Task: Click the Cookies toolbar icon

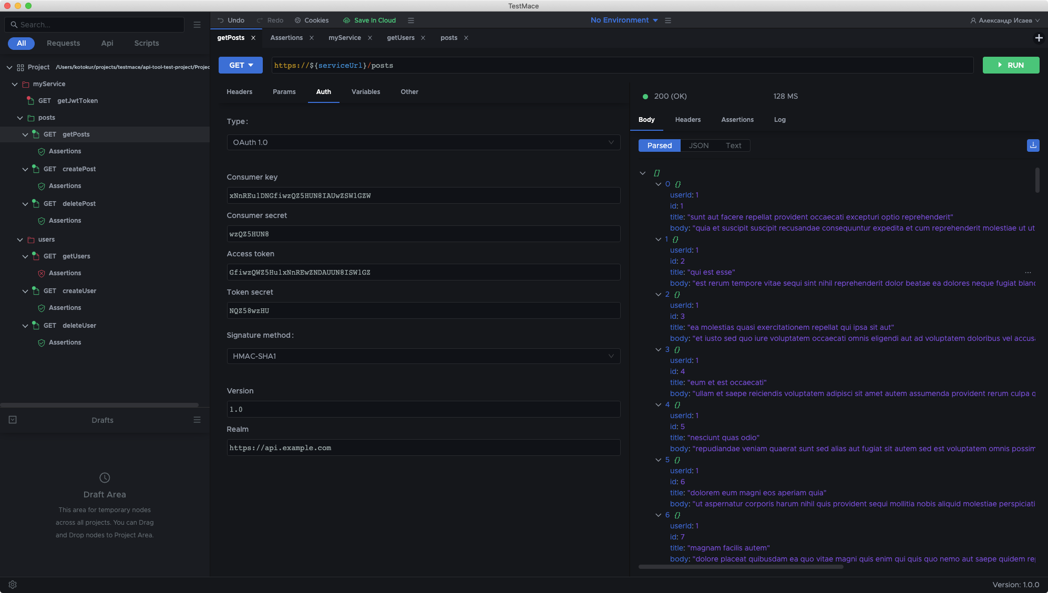Action: pyautogui.click(x=297, y=20)
